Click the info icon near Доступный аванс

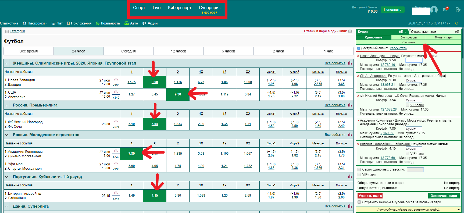click(359, 48)
